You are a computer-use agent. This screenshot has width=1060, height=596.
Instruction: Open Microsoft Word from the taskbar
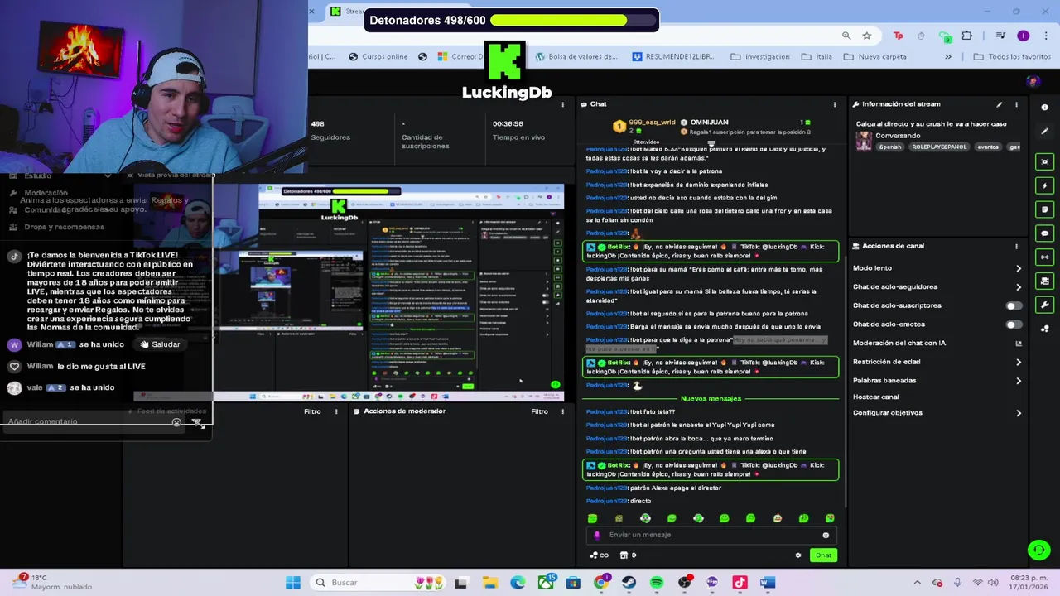[768, 583]
